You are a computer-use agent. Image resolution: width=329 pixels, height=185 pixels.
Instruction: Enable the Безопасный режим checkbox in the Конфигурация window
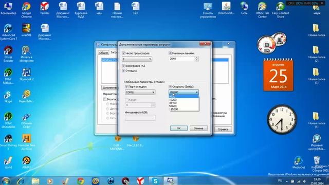coord(105,99)
